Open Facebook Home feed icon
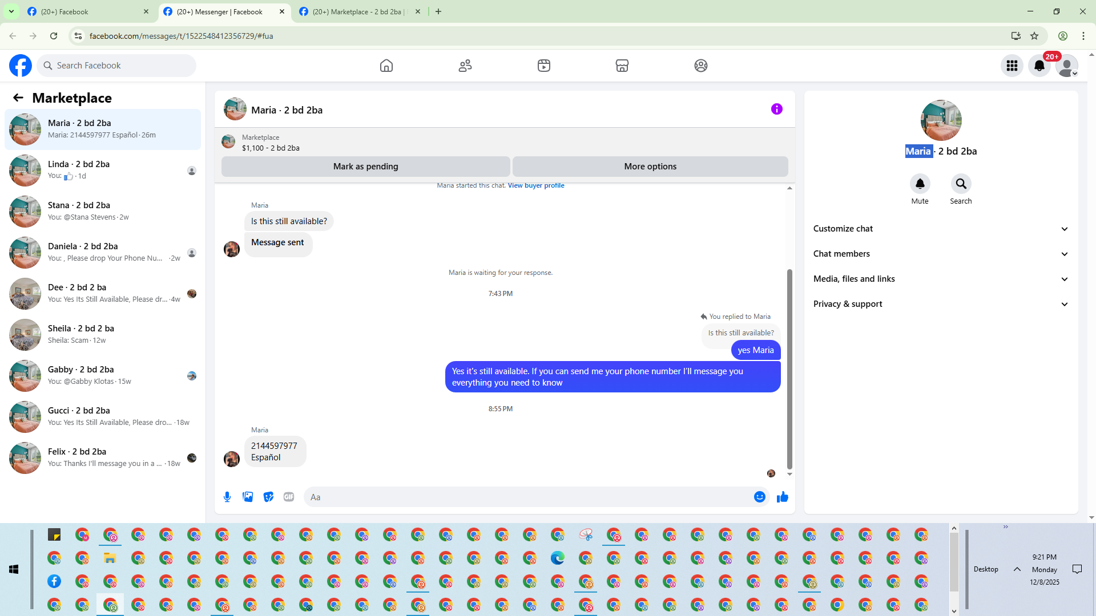 [386, 66]
